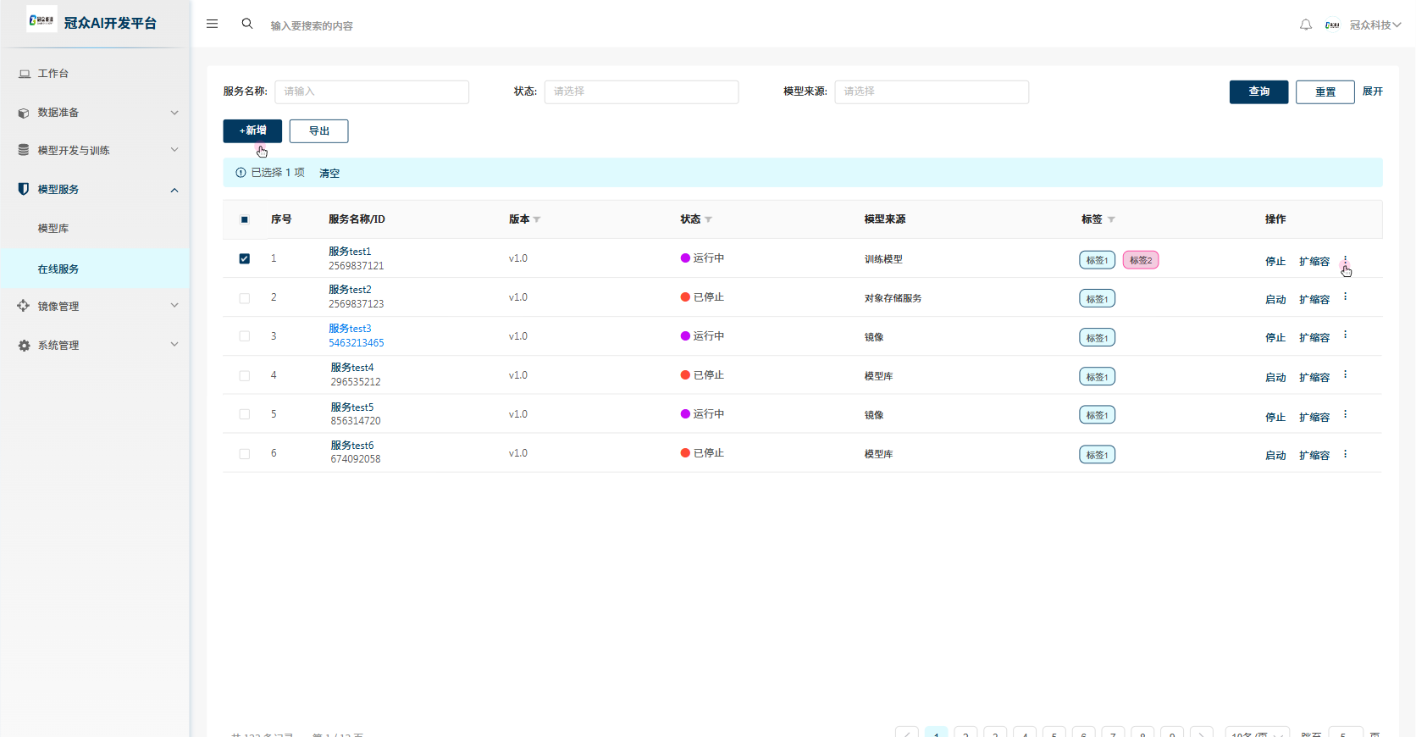Uncheck the checkbox for 服务test1
The image size is (1416, 737).
(x=245, y=258)
